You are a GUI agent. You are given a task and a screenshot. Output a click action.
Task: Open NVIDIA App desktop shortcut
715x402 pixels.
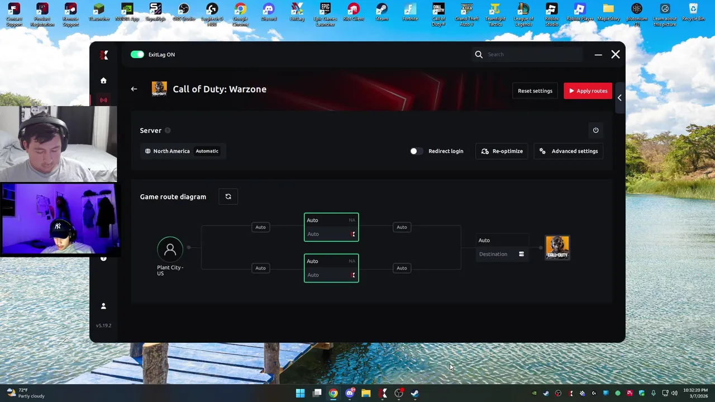click(x=127, y=12)
